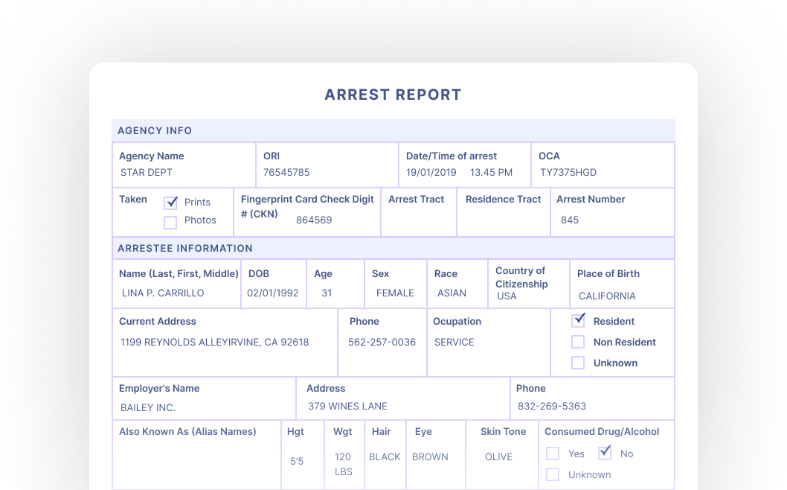Edit the ORI value 76545785
The height and width of the screenshot is (490, 787).
pyautogui.click(x=286, y=173)
